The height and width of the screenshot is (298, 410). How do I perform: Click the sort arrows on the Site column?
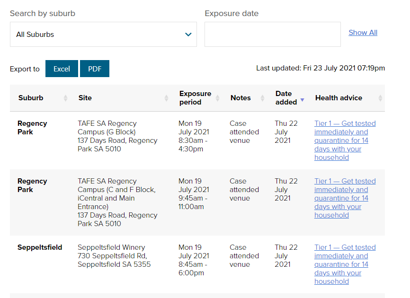[167, 98]
